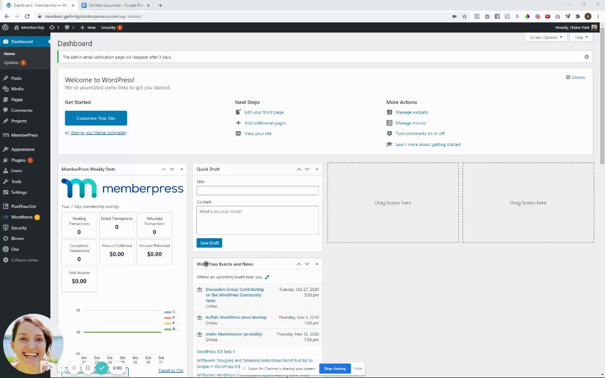Open WordPress 5.6 Beta 1 news link
Screen dimensions: 605x378
216,352
